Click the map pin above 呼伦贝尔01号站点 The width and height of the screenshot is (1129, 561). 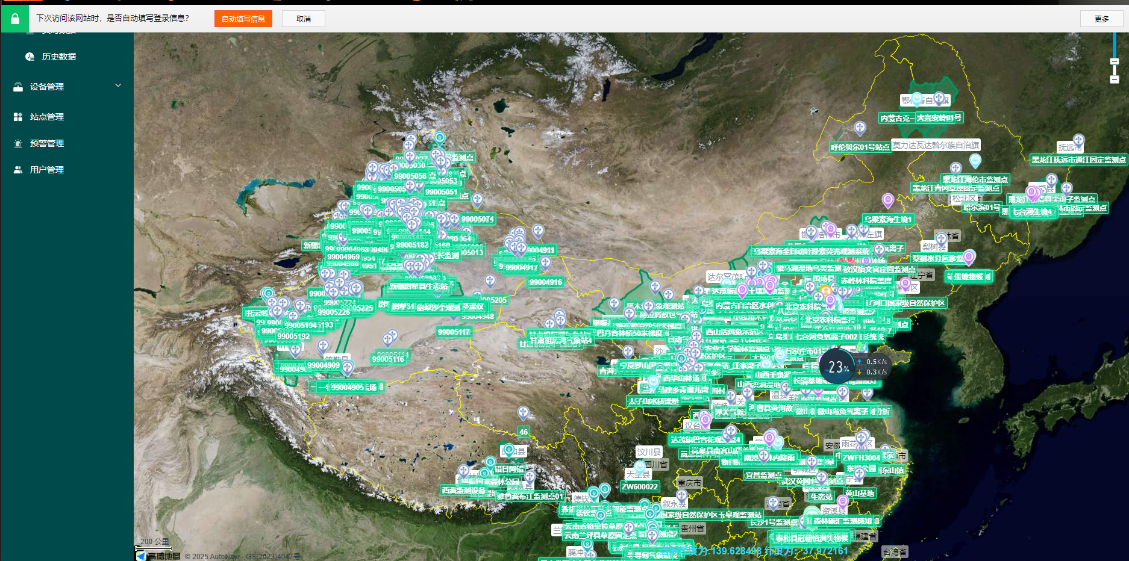pos(860,128)
